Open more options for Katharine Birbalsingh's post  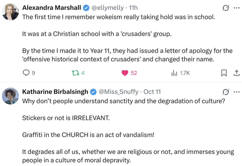[237, 92]
